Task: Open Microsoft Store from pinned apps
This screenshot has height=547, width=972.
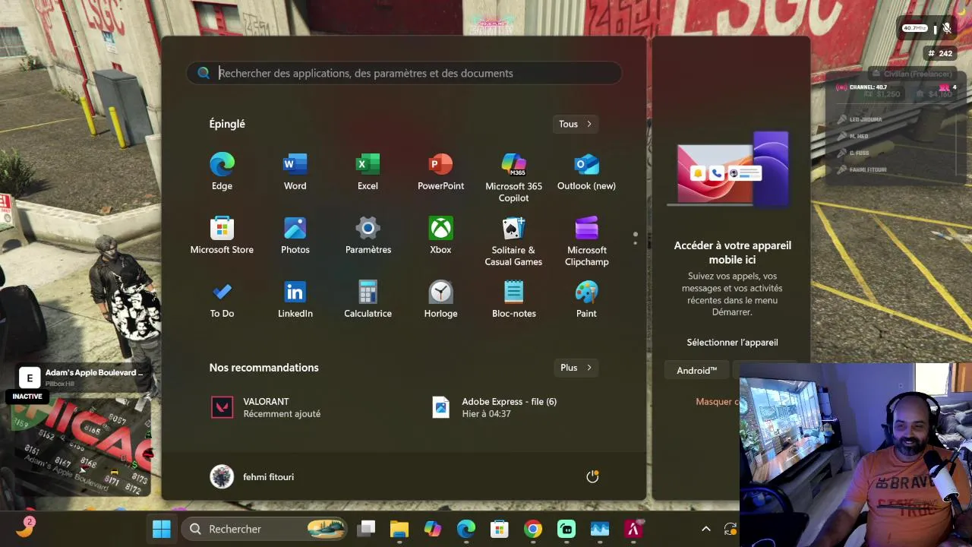Action: point(222,236)
